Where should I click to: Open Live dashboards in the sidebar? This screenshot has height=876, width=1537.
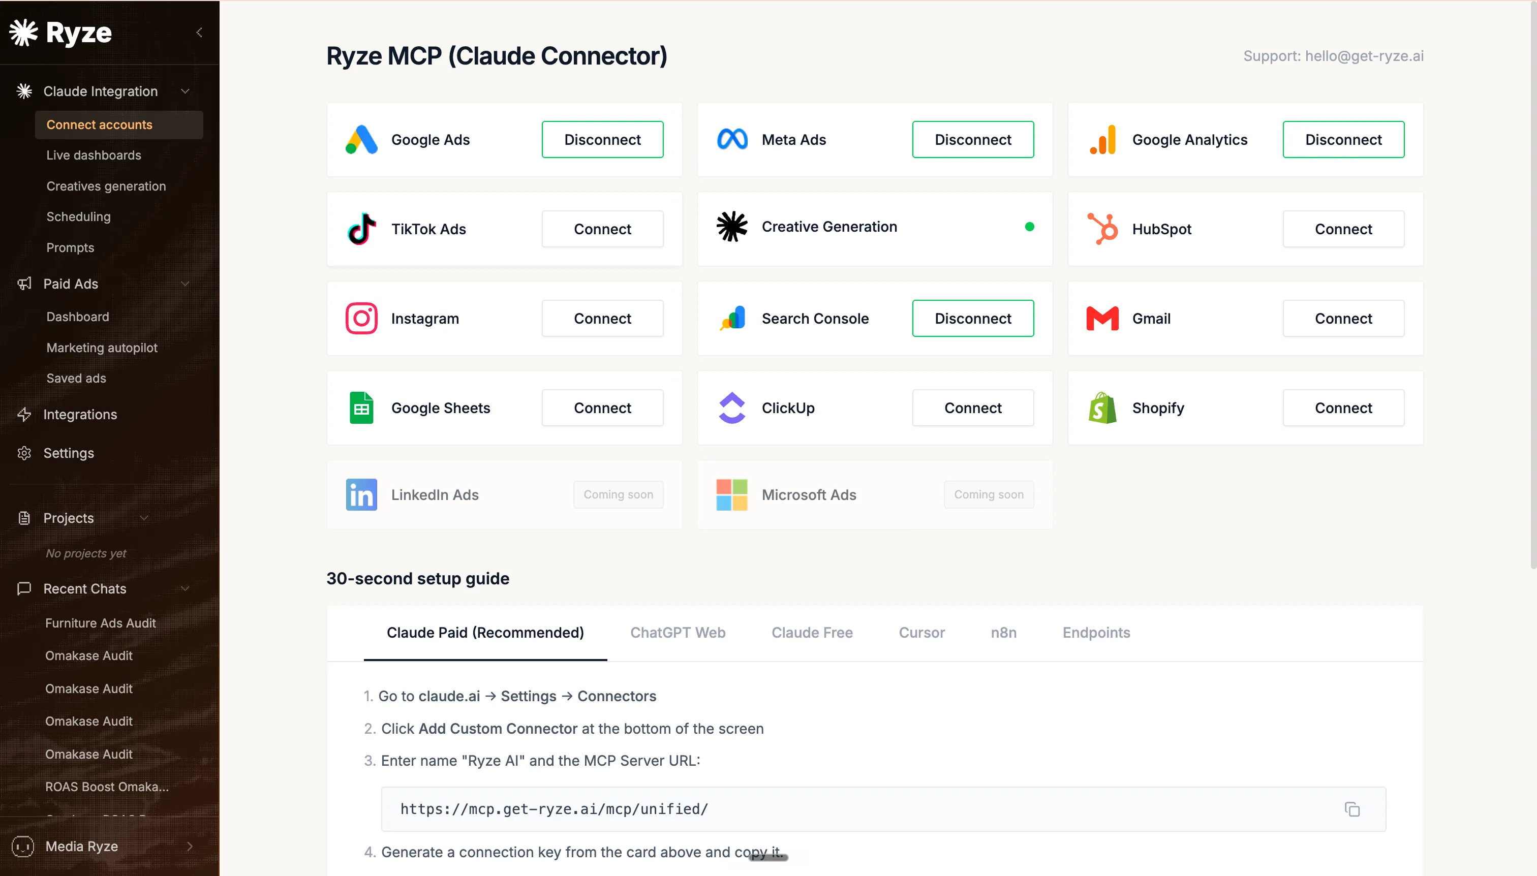(x=94, y=155)
